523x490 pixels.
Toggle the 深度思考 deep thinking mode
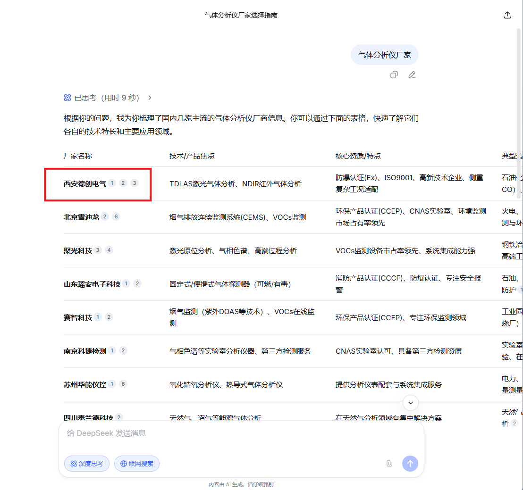[87, 464]
